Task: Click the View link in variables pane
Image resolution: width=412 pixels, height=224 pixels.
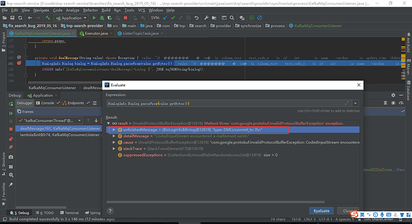Action: click(400, 170)
